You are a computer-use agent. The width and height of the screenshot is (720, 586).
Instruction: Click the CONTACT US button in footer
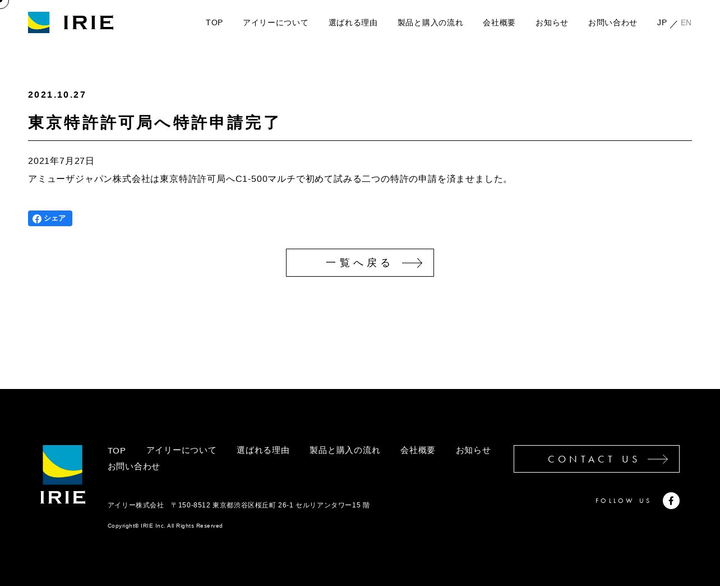click(597, 459)
